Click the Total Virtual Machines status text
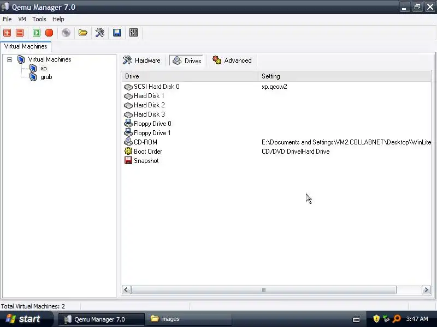The width and height of the screenshot is (437, 327). click(33, 306)
